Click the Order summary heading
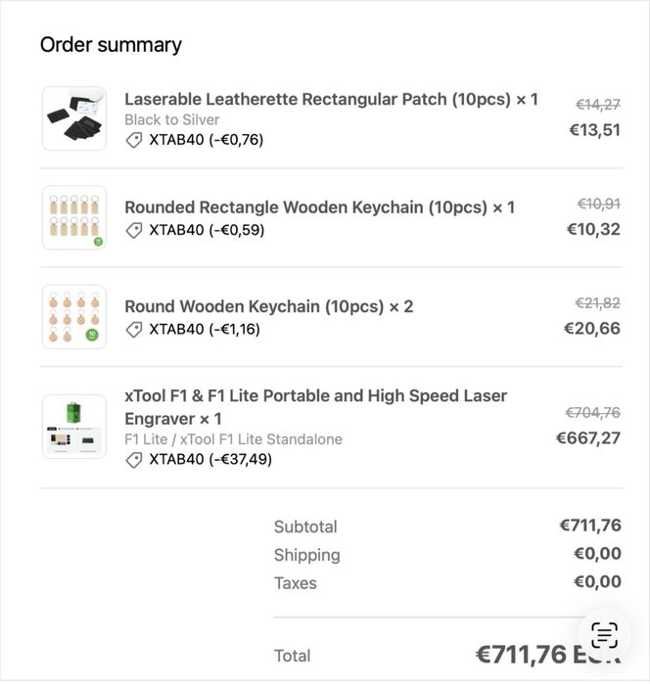Viewport: 650px width, 684px height. point(111,45)
